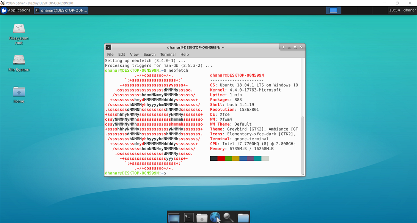417x223 pixels.
Task: Click the dhanar username in the top panel
Action: 410,10
